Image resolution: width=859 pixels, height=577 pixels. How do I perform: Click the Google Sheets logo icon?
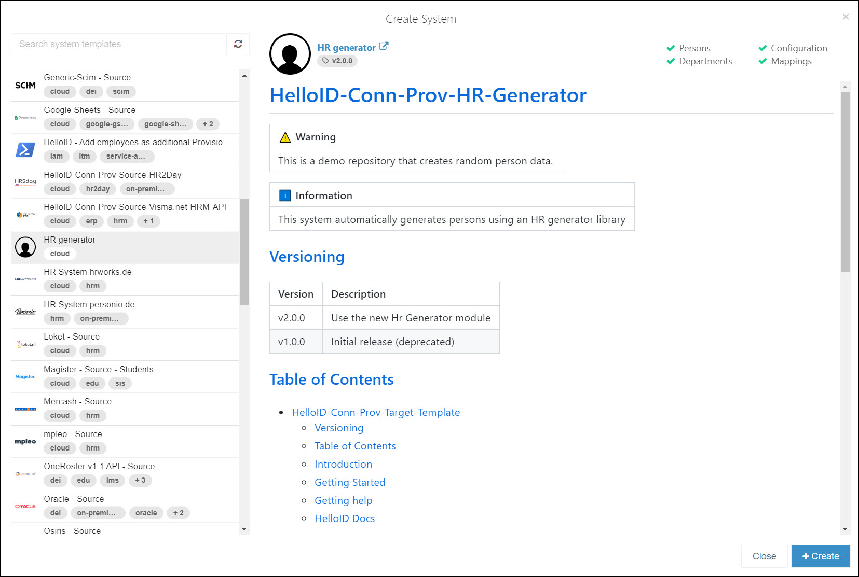click(x=25, y=118)
